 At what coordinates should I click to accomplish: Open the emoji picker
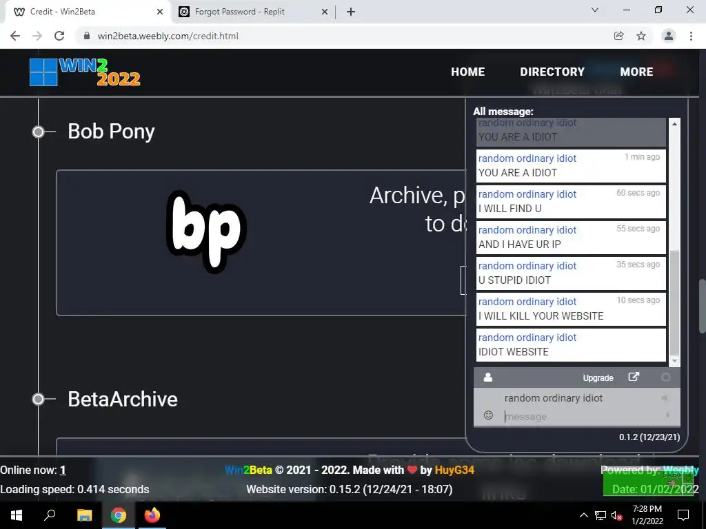coord(488,415)
